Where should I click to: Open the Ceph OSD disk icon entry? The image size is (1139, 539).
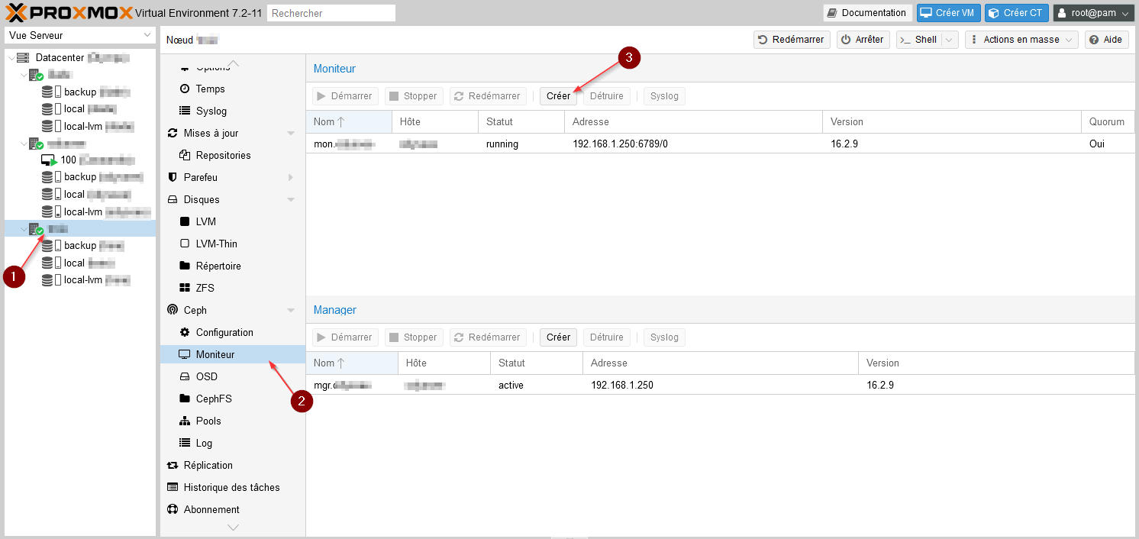(x=184, y=377)
